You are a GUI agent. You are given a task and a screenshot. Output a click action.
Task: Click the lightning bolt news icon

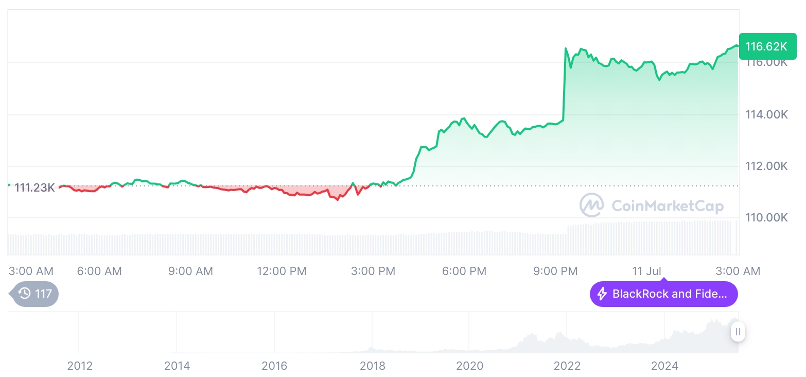coord(602,294)
